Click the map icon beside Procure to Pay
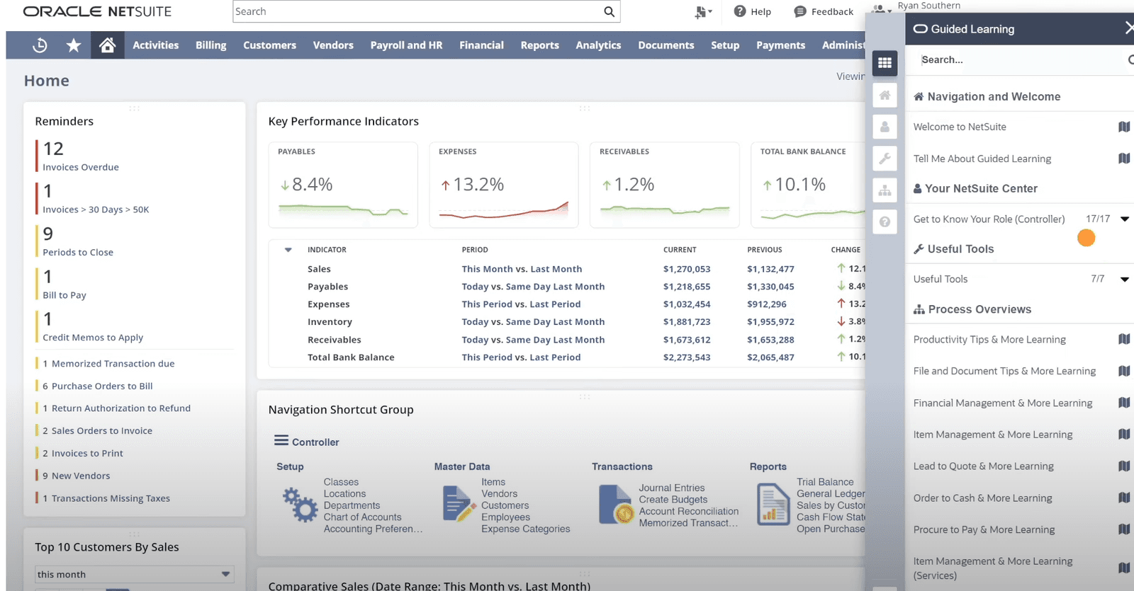1134x591 pixels. pyautogui.click(x=1124, y=529)
